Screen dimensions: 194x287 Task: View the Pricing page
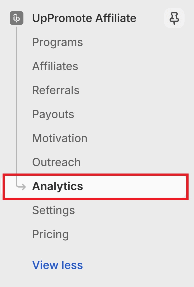tap(51, 234)
